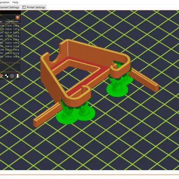Open the Configuration menu
Image resolution: width=179 pixels, height=179 pixels.
tap(4, 2)
